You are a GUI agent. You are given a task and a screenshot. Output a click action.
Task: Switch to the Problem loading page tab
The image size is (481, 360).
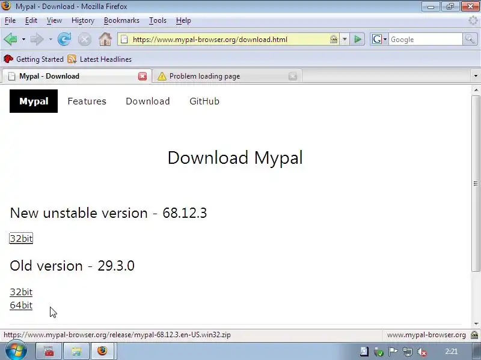pyautogui.click(x=227, y=76)
